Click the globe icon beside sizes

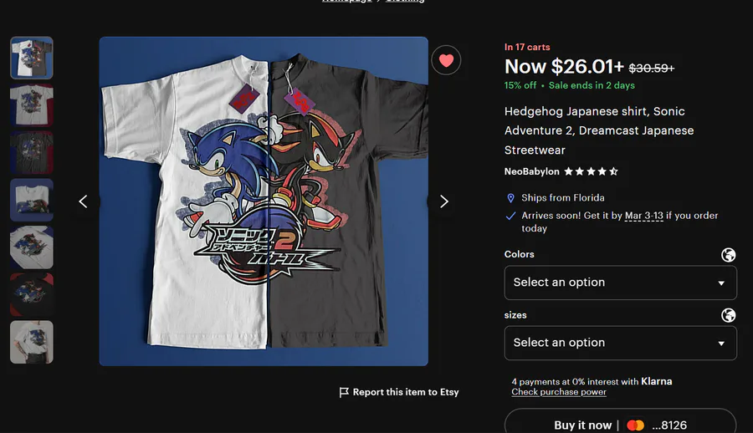(729, 315)
